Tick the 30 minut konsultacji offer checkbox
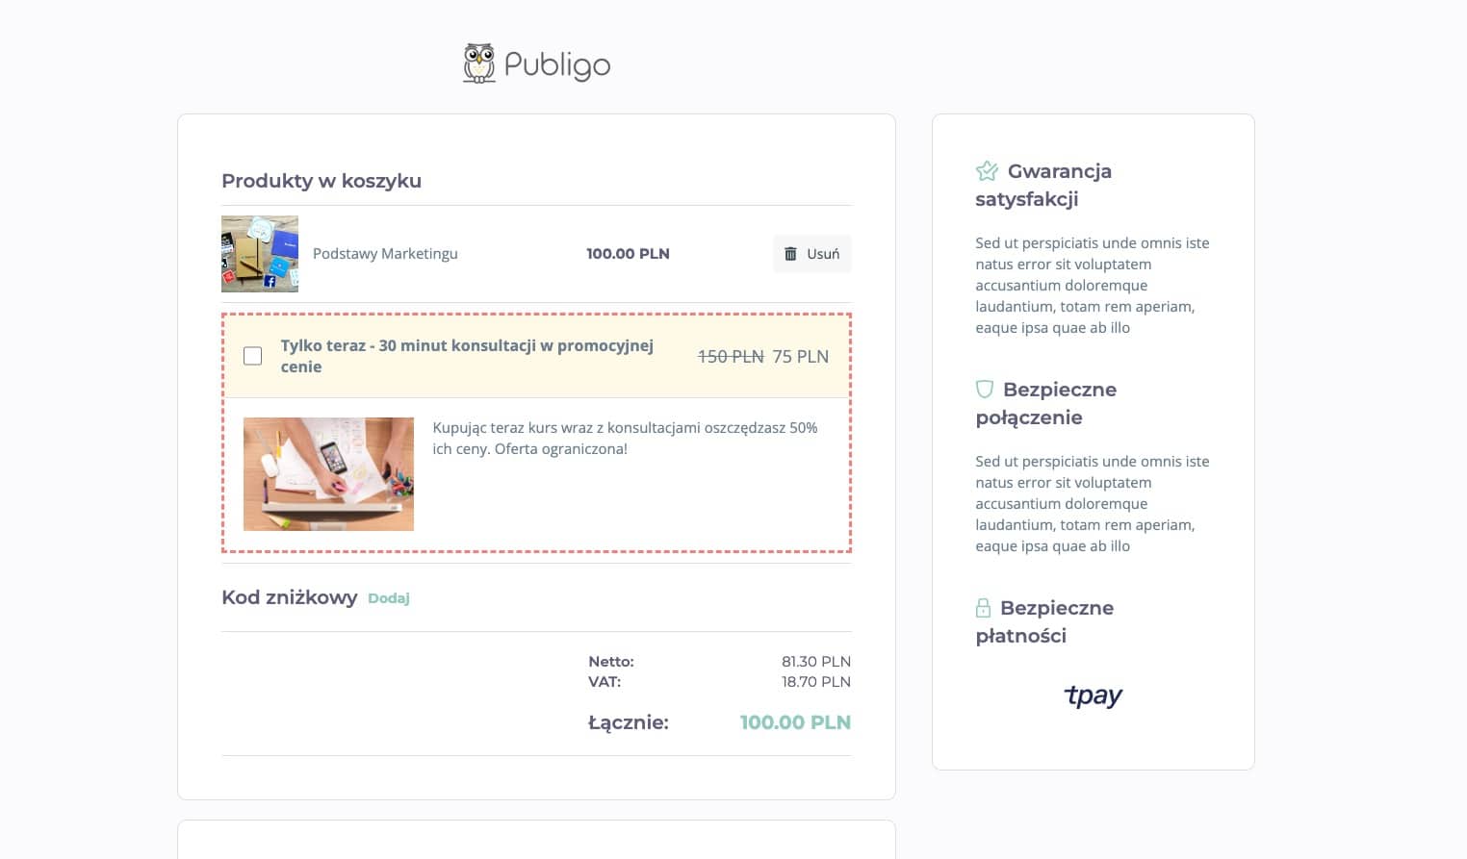The width and height of the screenshot is (1467, 859). [x=253, y=356]
